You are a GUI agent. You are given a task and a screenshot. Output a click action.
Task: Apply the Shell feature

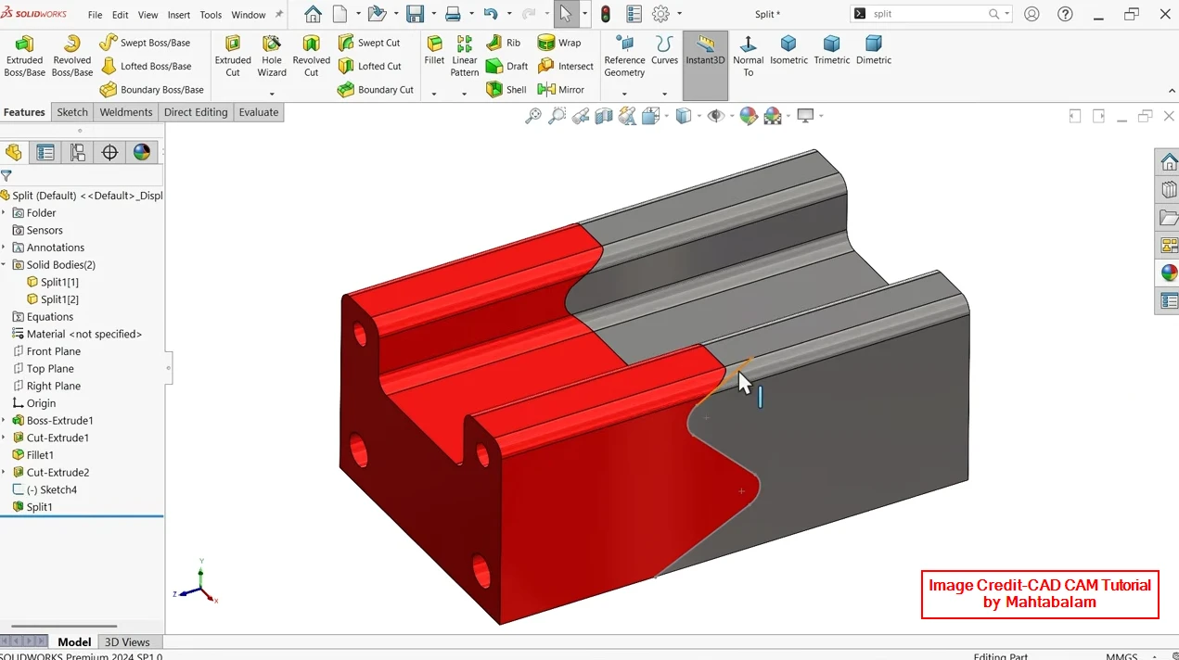(x=506, y=90)
